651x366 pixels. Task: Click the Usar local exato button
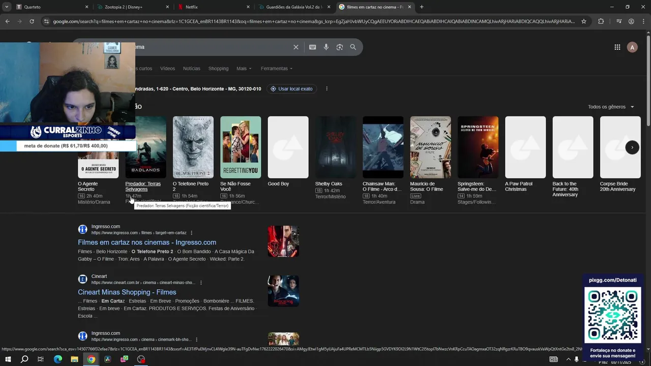pos(291,89)
